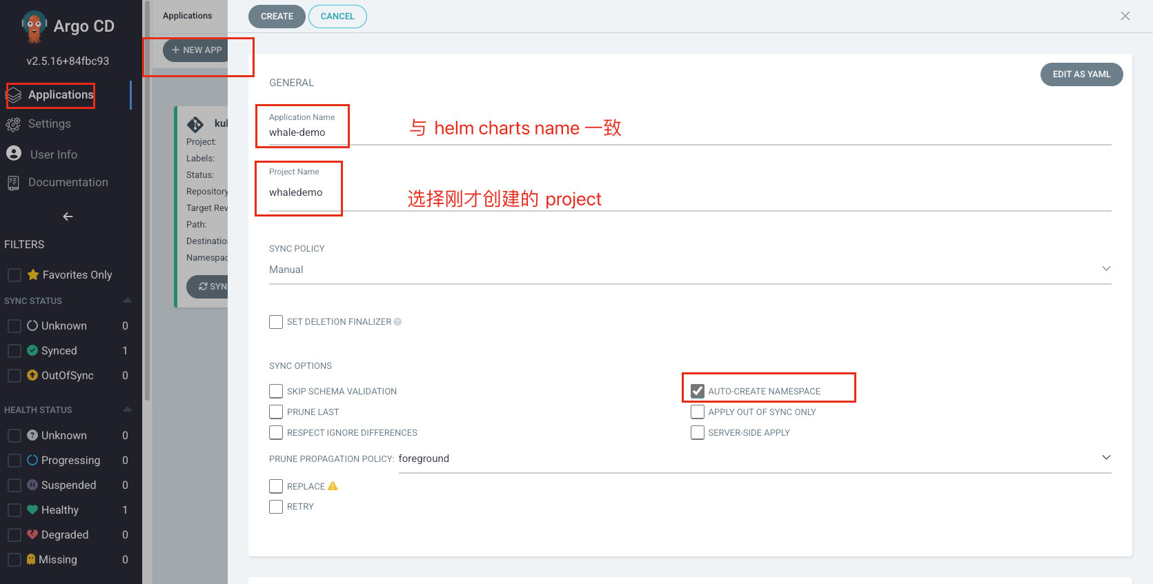Click the Progressing spinner icon
Viewport: 1153px width, 584px height.
click(x=32, y=460)
